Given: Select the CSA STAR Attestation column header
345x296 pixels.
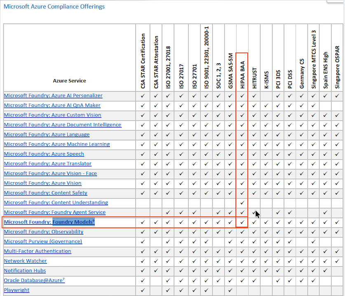Looking at the screenshot, I should pyautogui.click(x=156, y=62).
